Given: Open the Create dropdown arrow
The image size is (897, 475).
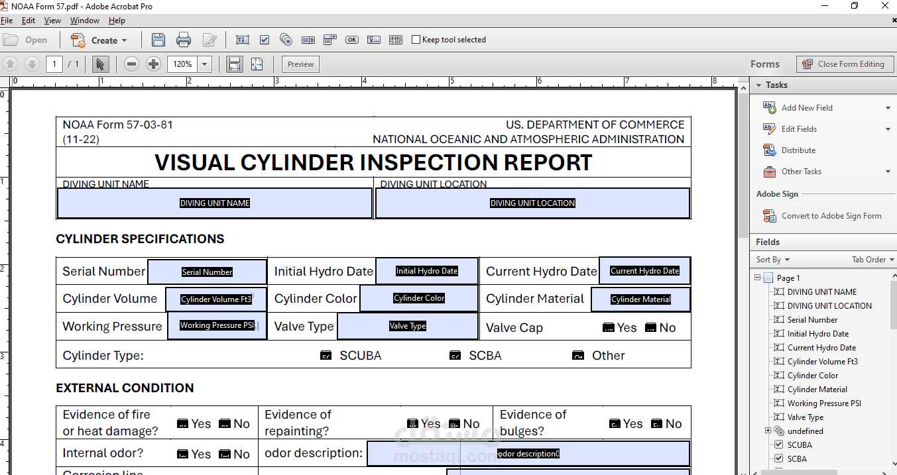Looking at the screenshot, I should coord(124,40).
